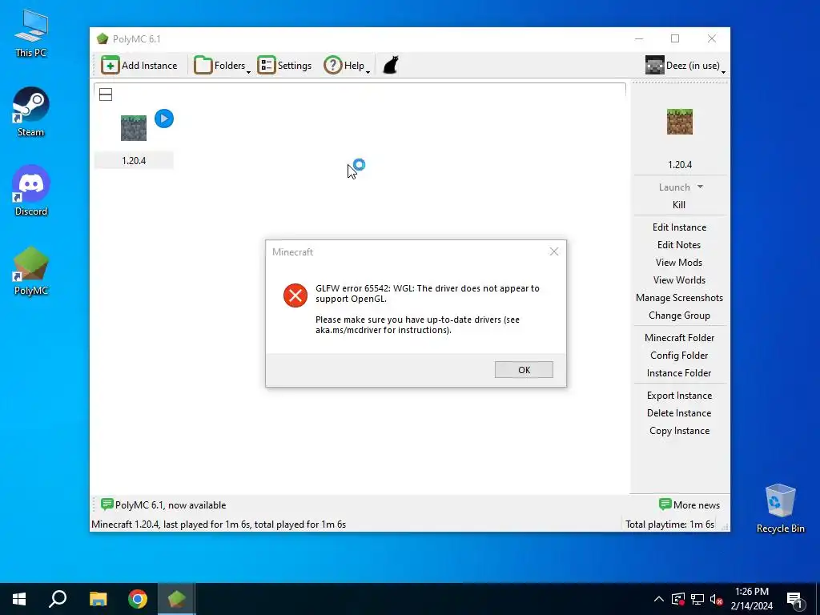Screen dimensions: 820x615
Task: Click Delete Instance
Action: click(x=679, y=413)
